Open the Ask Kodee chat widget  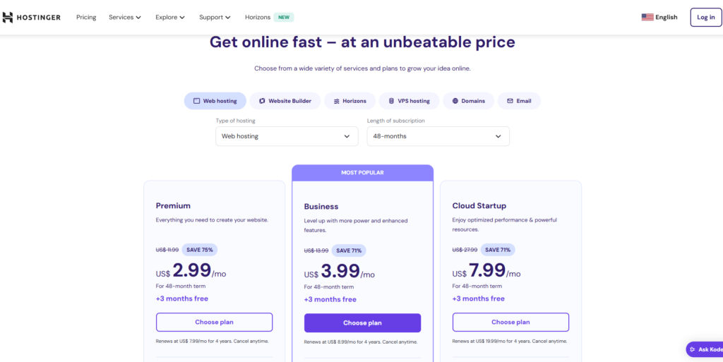pos(705,349)
